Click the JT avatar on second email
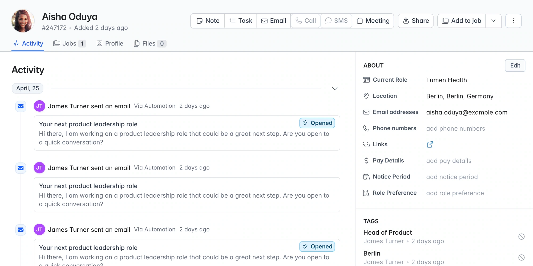The width and height of the screenshot is (533, 266). [x=39, y=168]
